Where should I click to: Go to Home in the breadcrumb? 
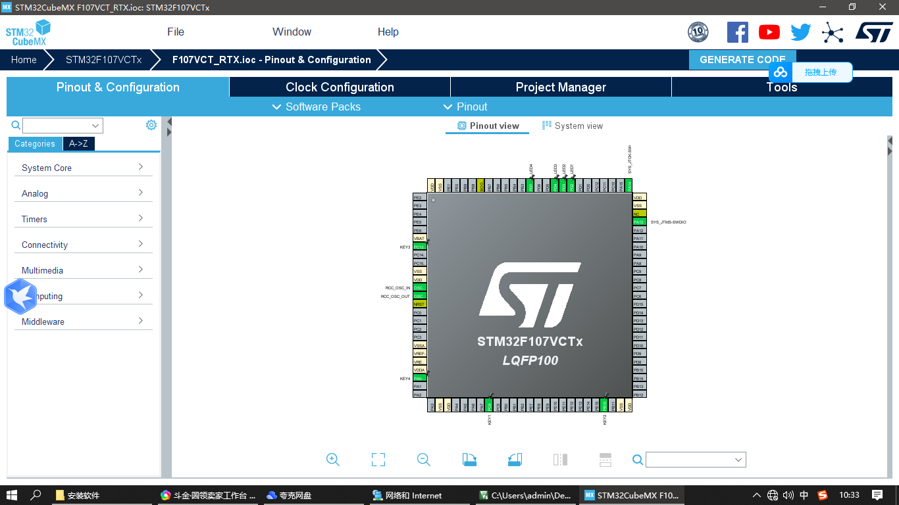(24, 60)
